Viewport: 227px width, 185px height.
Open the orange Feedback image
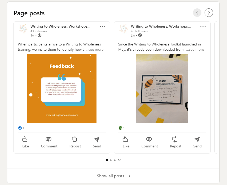point(62,89)
